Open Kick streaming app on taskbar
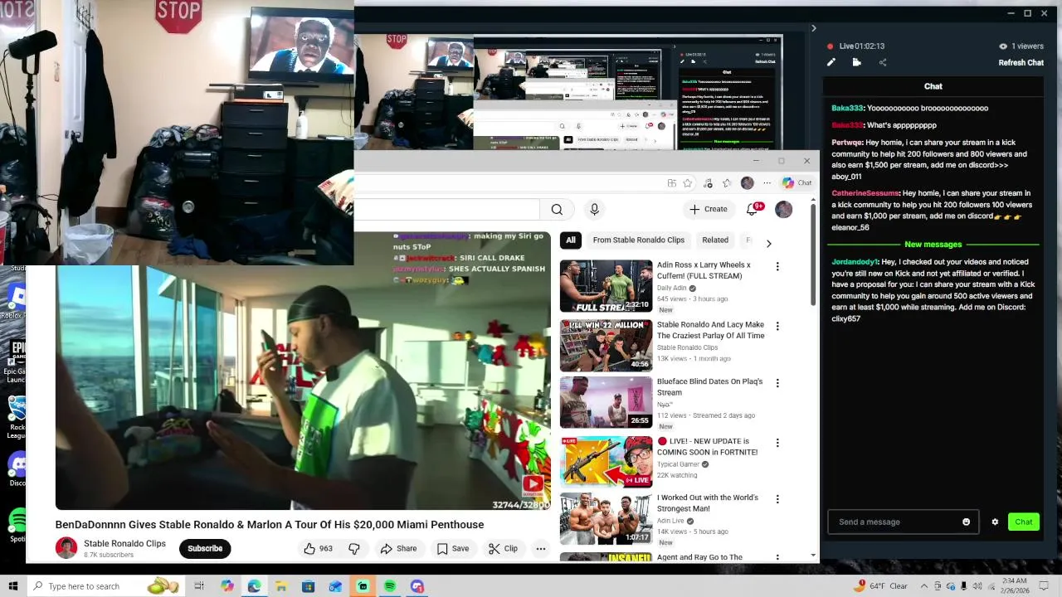Viewport: 1062px width, 597px height. click(x=363, y=586)
